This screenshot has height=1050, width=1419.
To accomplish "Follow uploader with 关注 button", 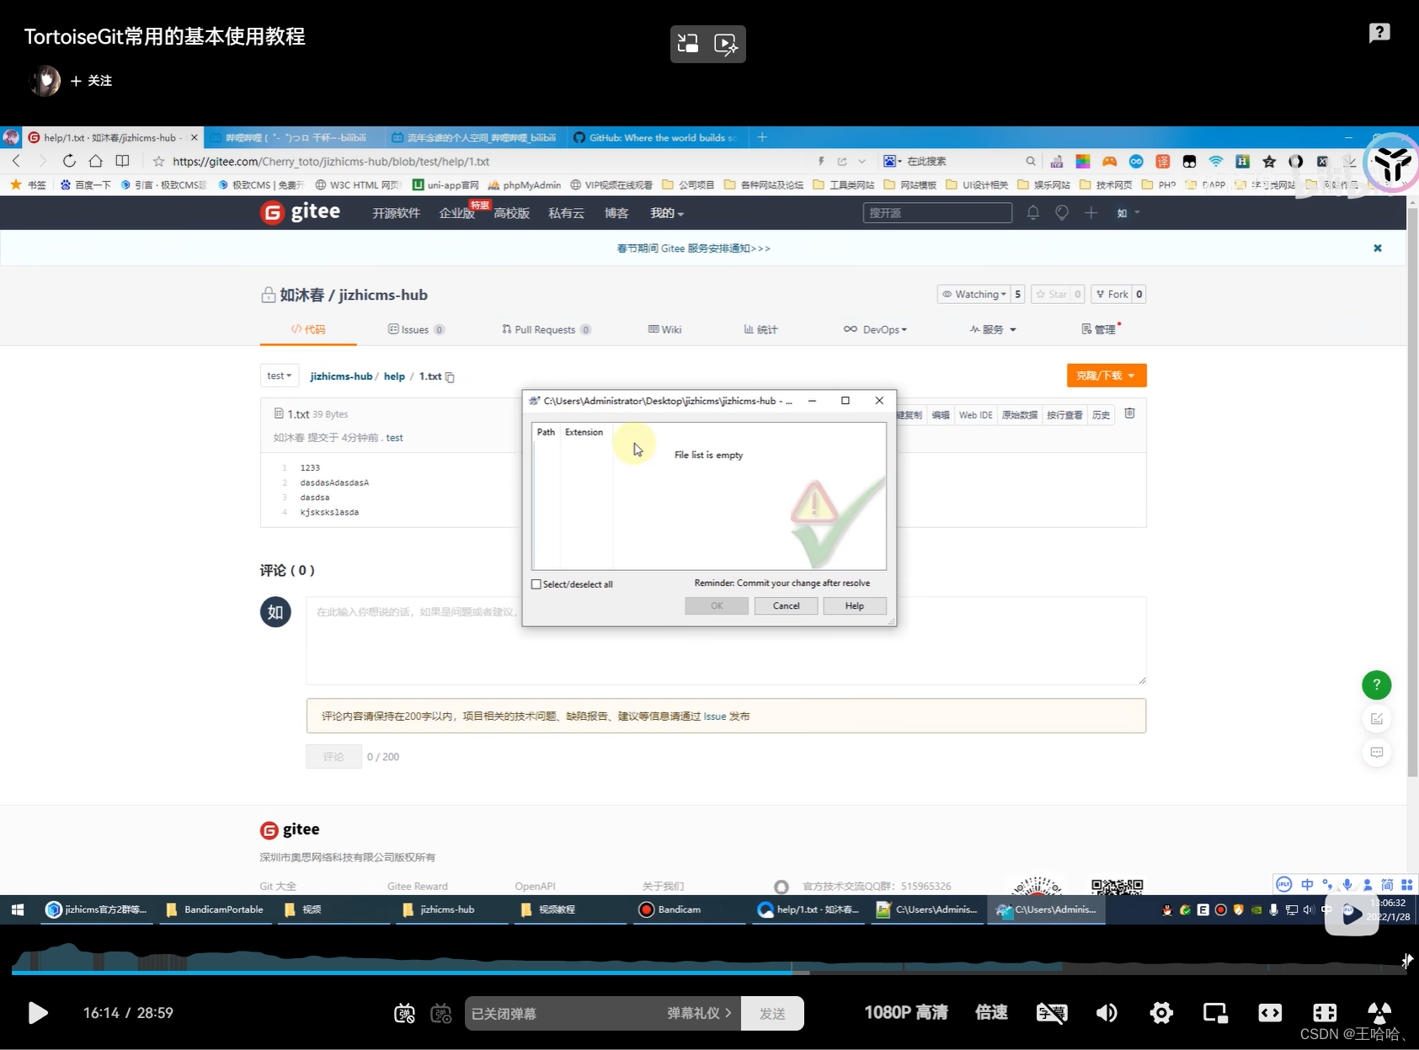I will click(91, 81).
